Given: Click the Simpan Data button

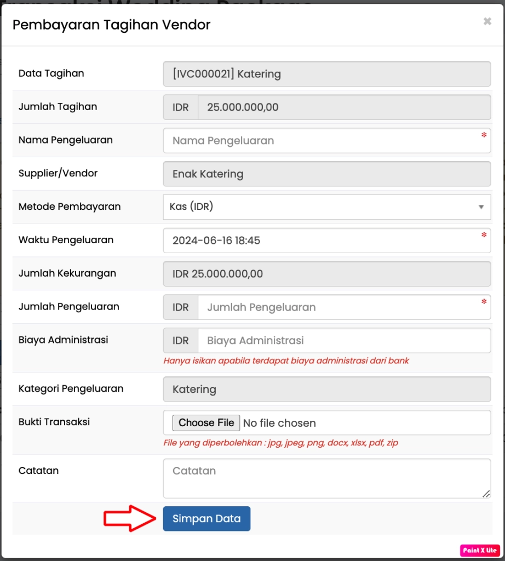Looking at the screenshot, I should click(206, 518).
